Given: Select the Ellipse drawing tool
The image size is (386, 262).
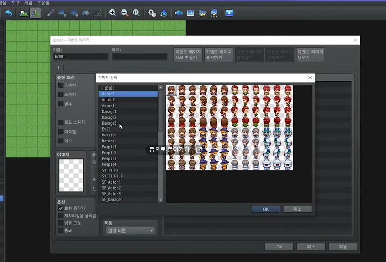Looking at the screenshot, I should click(x=74, y=13).
